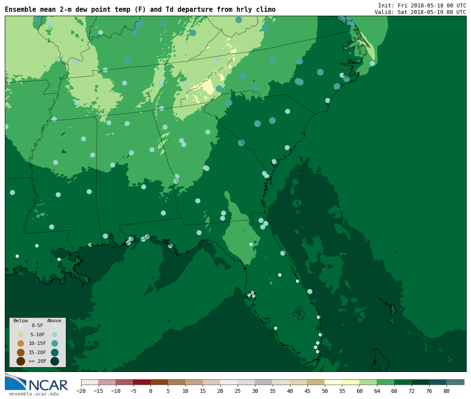
Task: Click the colorbar swatch between 15 and 20
Action: click(x=212, y=382)
